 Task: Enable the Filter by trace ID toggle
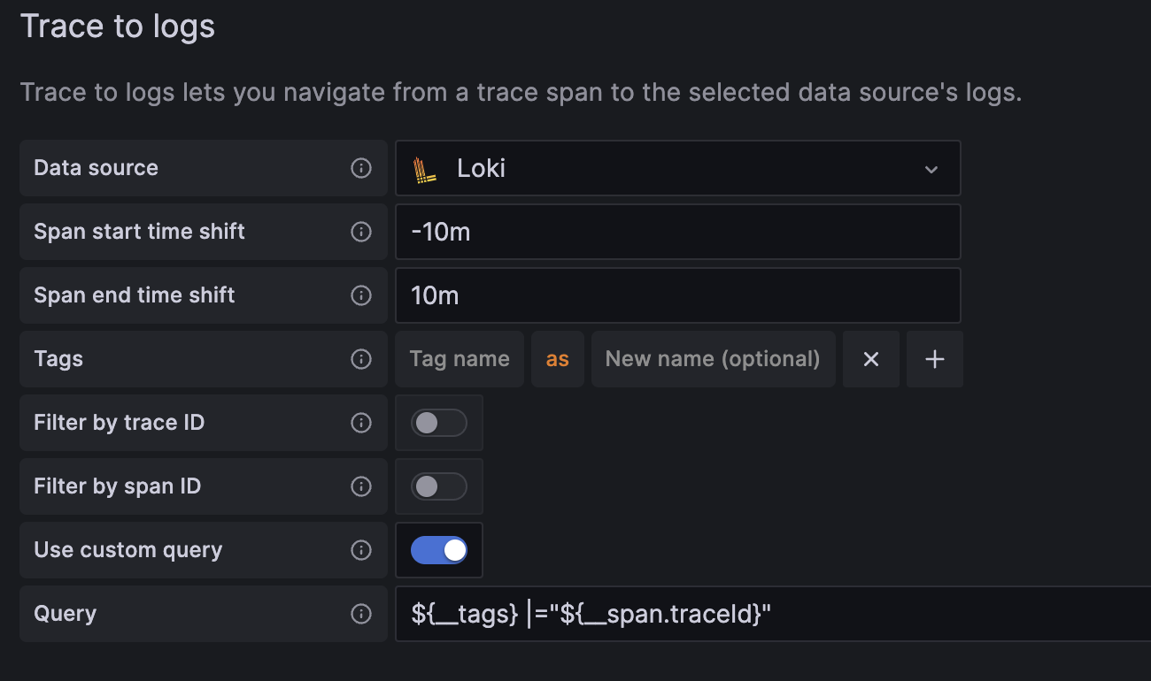tap(438, 423)
